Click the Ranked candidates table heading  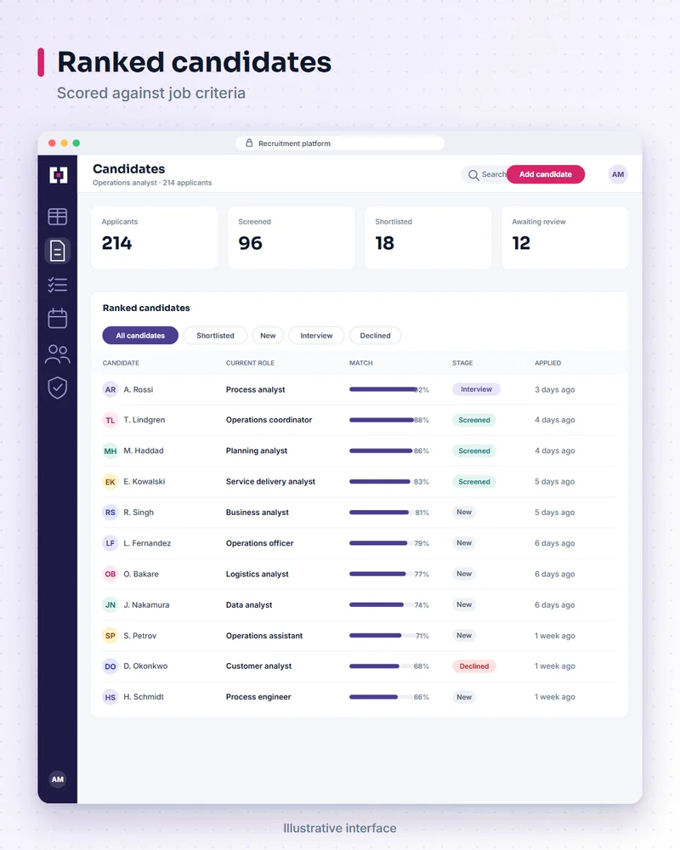pos(146,308)
